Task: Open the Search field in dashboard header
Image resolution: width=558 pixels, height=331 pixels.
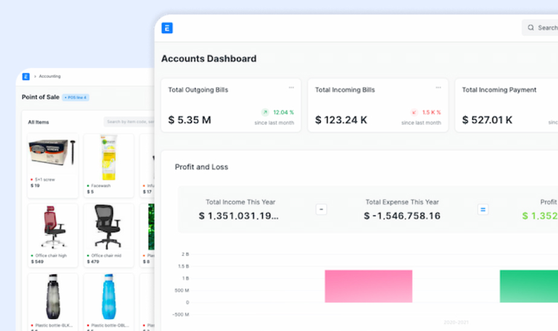Action: click(540, 28)
